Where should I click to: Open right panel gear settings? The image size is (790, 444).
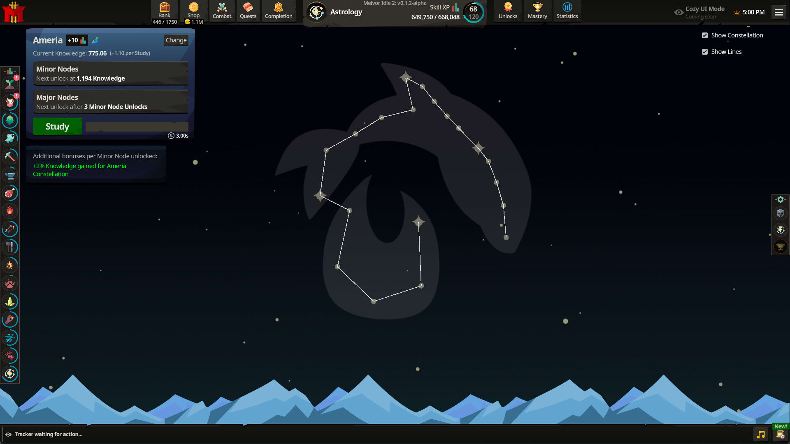(x=781, y=199)
